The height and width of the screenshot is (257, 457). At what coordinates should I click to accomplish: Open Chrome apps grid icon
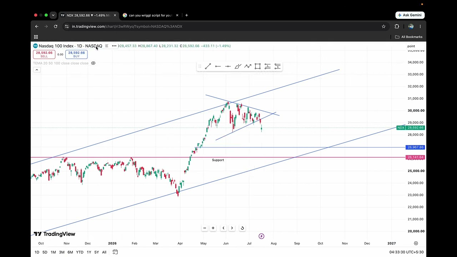pos(36,37)
